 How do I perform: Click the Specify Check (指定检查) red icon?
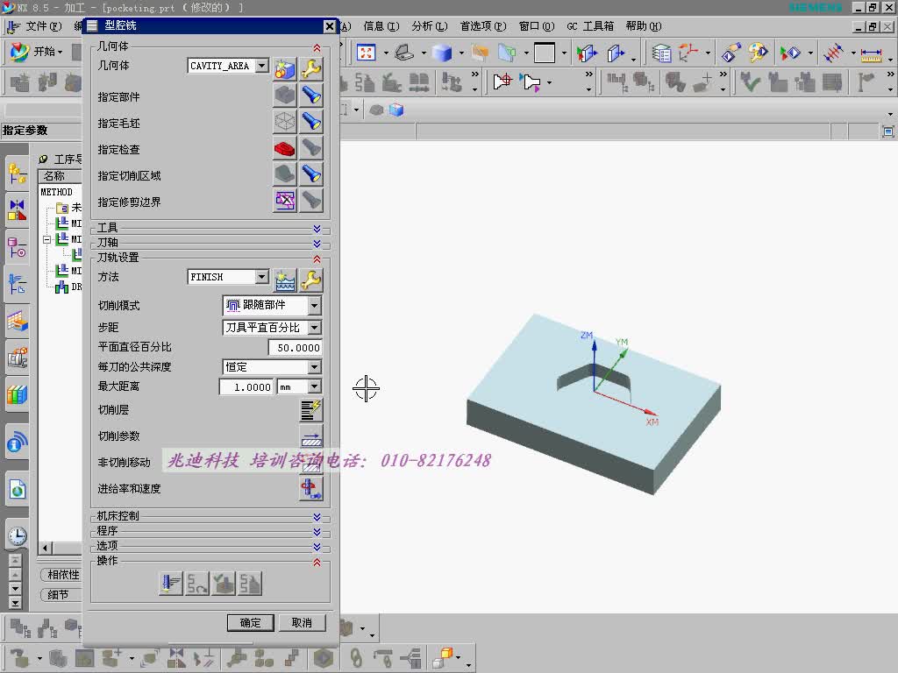[285, 147]
